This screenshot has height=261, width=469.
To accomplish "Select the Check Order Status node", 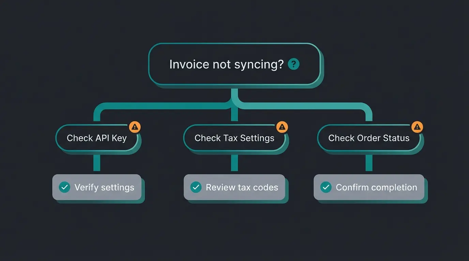I will click(369, 138).
